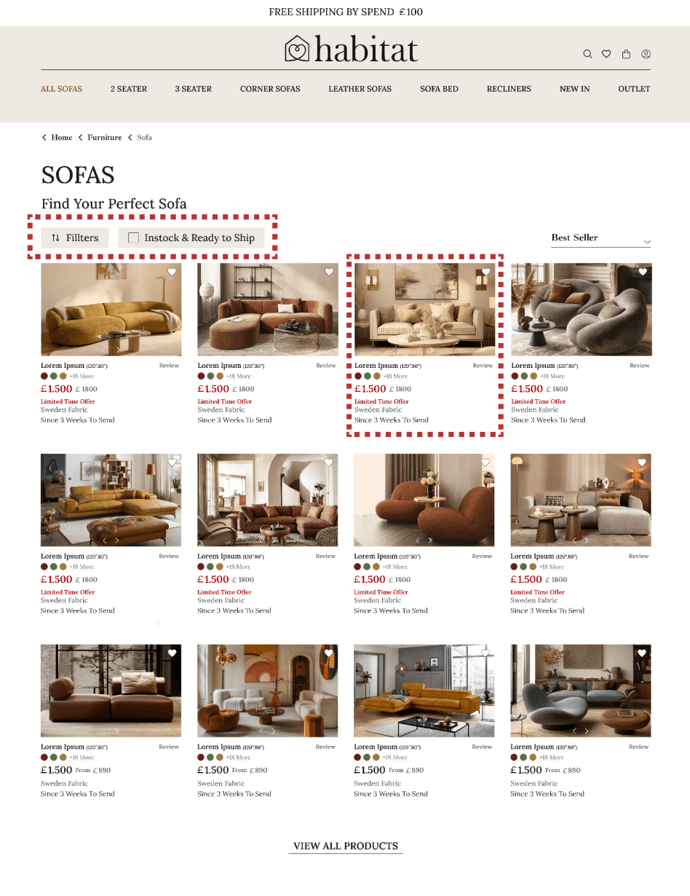Click the Fillters sort arrows icon
Image resolution: width=690 pixels, height=896 pixels.
tap(56, 238)
